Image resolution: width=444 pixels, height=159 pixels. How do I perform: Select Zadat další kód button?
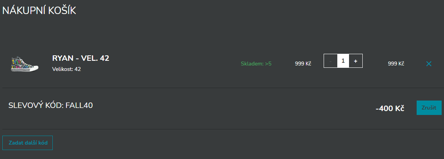[27, 143]
